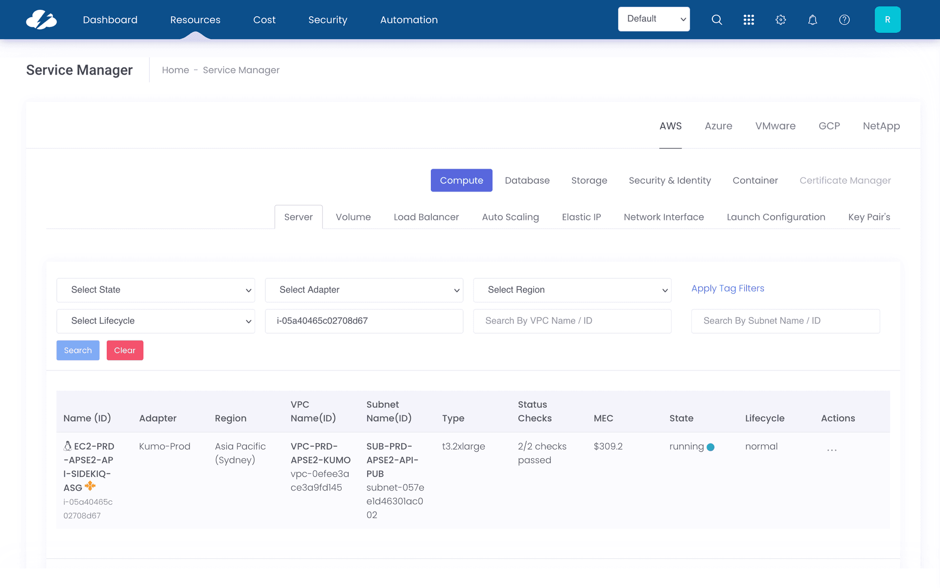Click the running state indicator dot
Screen dimensions: 940x588
point(711,447)
